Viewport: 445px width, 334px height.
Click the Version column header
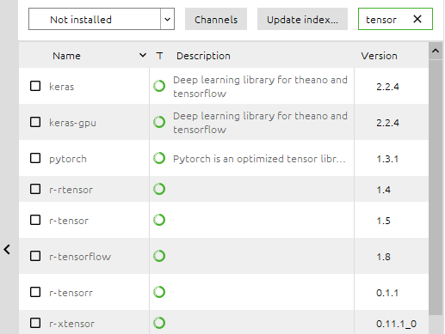click(x=379, y=56)
